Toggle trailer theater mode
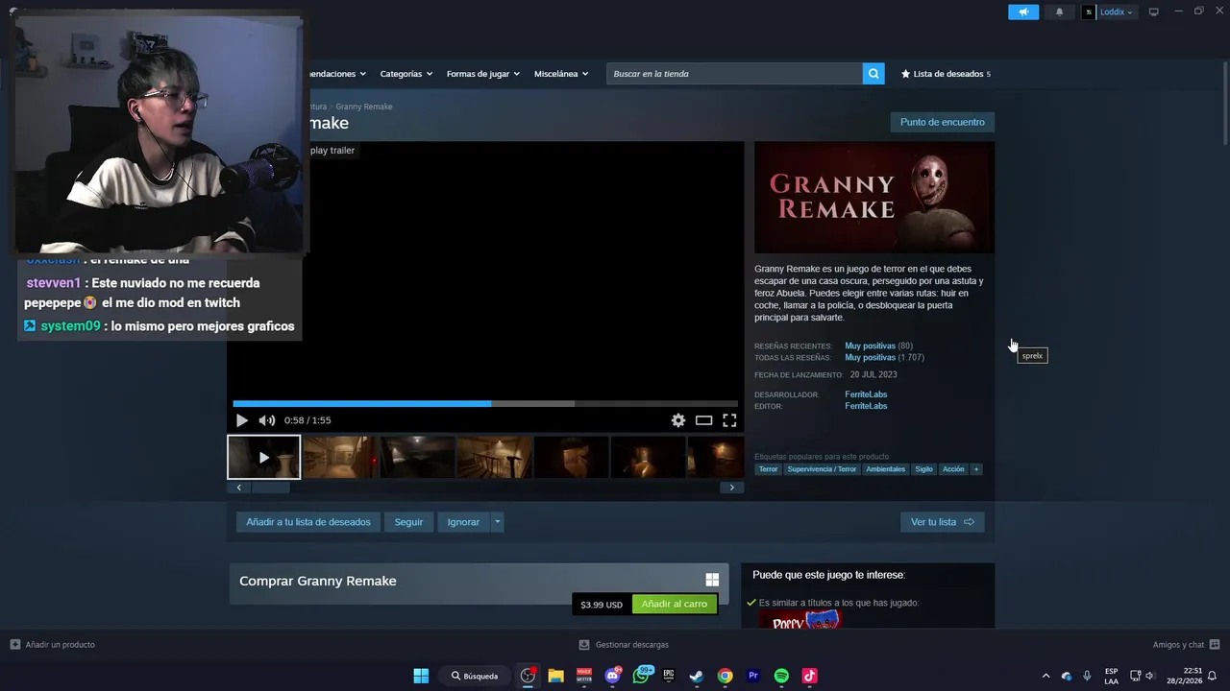1230x691 pixels. pos(704,420)
